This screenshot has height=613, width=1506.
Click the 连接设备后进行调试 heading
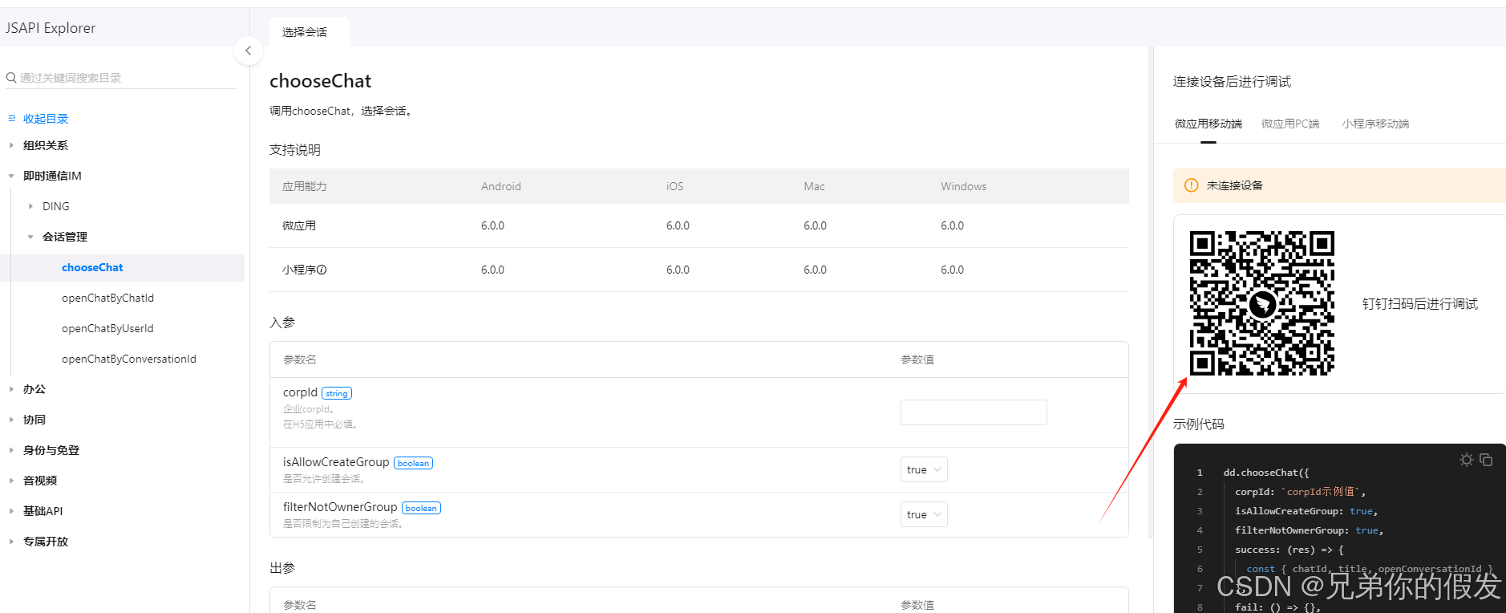pos(1232,82)
